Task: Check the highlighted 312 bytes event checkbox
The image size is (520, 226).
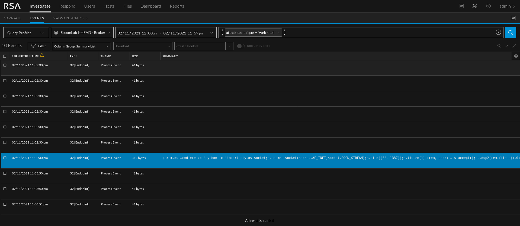Action: pyautogui.click(x=5, y=158)
